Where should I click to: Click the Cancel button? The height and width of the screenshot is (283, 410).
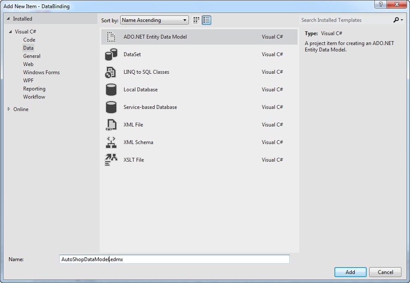point(385,272)
